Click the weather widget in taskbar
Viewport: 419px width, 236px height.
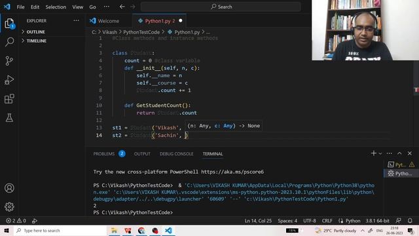[x=336, y=230]
